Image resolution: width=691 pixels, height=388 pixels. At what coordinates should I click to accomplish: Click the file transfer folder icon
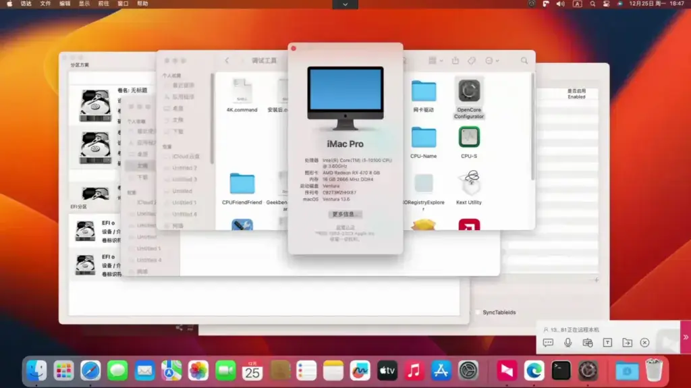tap(627, 343)
